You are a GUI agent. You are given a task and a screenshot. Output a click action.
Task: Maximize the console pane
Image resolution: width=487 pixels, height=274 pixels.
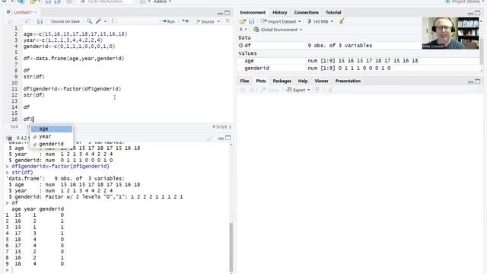coord(228,138)
